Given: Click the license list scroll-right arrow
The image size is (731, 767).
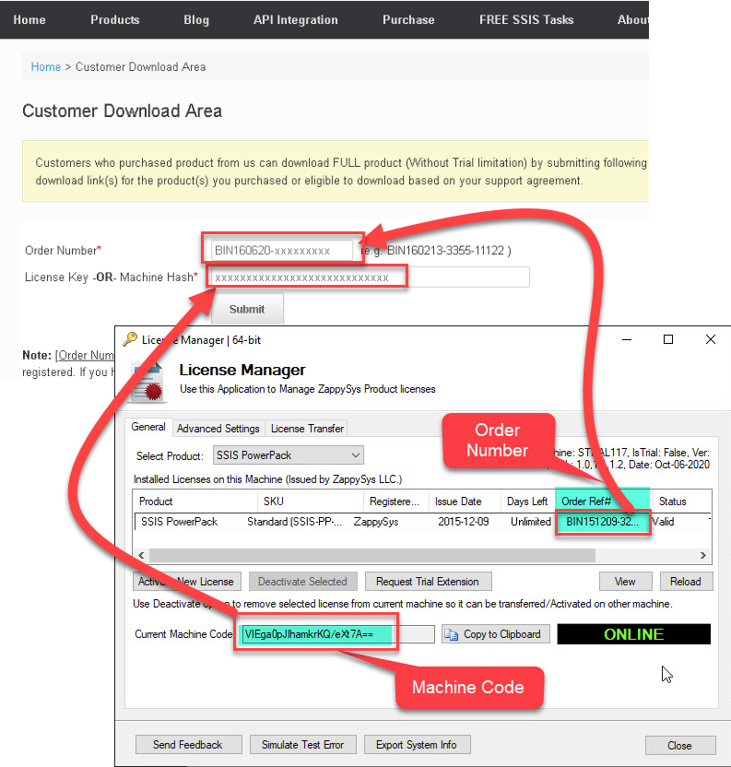Looking at the screenshot, I should pyautogui.click(x=703, y=555).
